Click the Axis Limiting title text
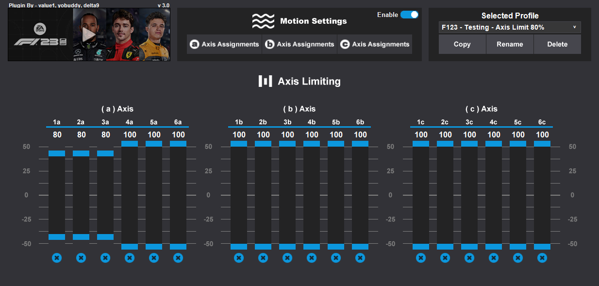This screenshot has width=599, height=286. [309, 81]
